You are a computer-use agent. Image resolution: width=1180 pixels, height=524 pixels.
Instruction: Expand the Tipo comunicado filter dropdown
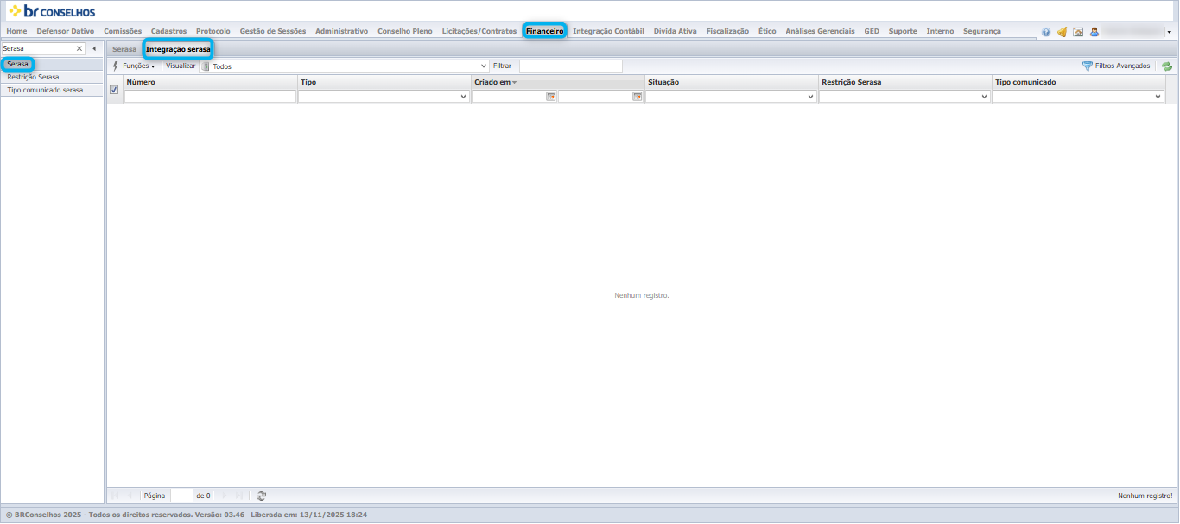pos(1158,97)
